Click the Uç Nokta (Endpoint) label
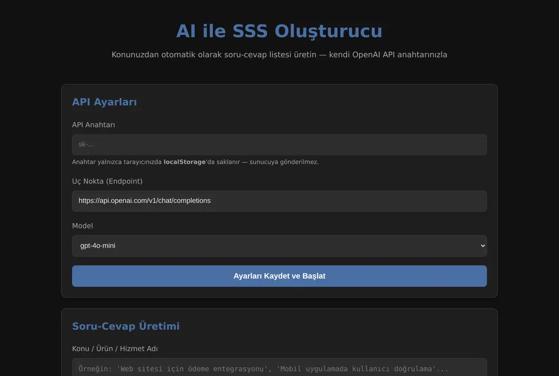The width and height of the screenshot is (559, 376). pyautogui.click(x=107, y=181)
